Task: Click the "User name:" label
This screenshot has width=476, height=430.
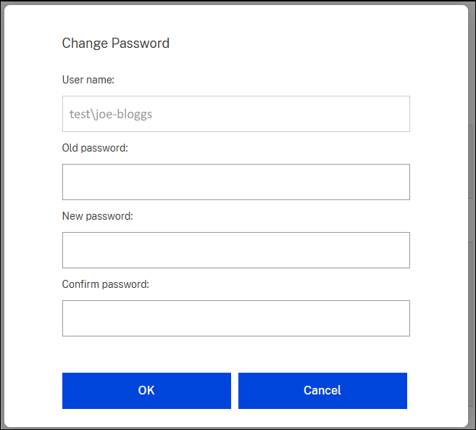Action: 88,80
